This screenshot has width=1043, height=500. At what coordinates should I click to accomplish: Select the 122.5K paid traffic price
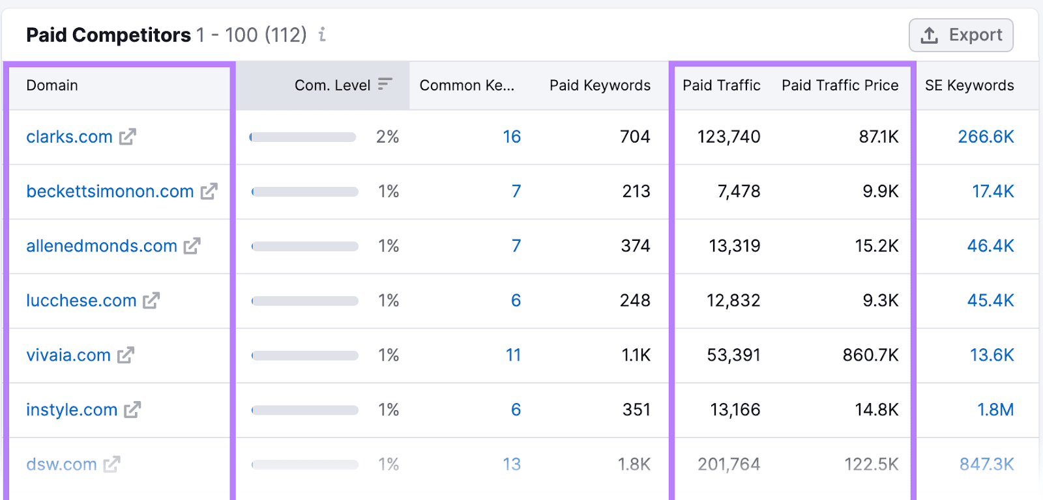(872, 465)
